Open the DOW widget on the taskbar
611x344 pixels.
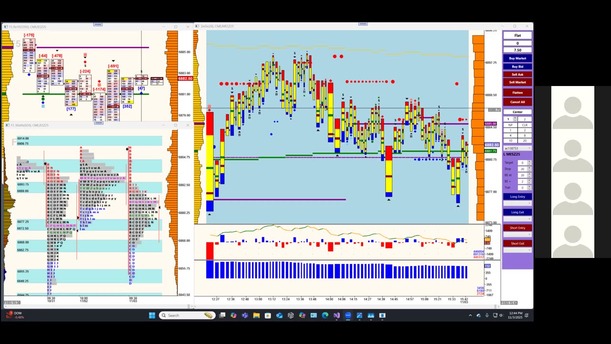tap(14, 315)
